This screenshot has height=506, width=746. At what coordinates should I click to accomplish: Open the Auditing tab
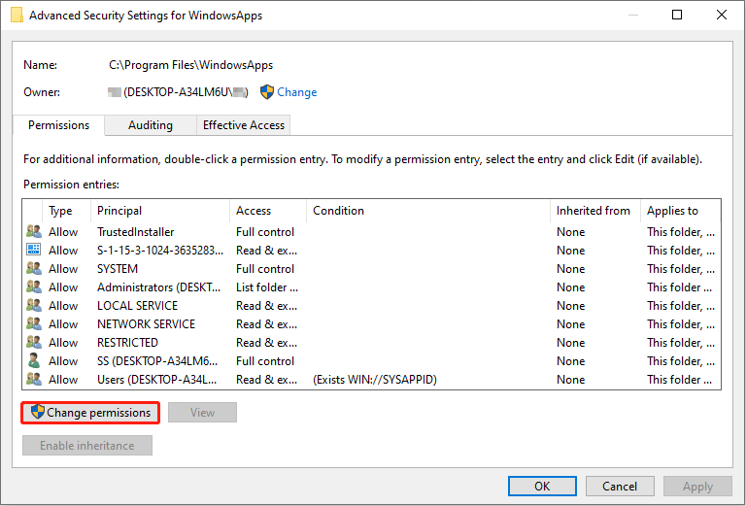point(151,125)
